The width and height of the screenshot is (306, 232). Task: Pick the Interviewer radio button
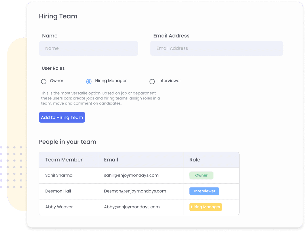[x=152, y=81]
